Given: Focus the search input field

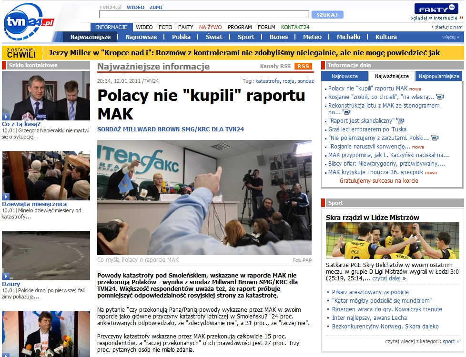Looking at the screenshot, I should (x=204, y=15).
